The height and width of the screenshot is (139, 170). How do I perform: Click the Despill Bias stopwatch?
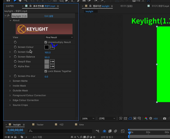tap(15, 61)
